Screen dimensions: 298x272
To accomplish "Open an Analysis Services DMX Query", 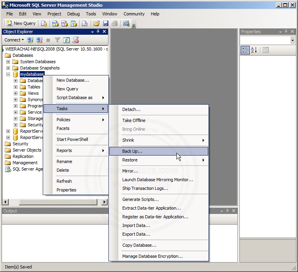I will (65, 24).
